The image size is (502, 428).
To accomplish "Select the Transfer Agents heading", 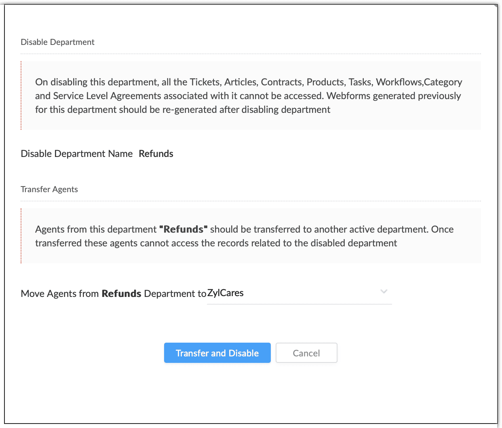I will [49, 189].
